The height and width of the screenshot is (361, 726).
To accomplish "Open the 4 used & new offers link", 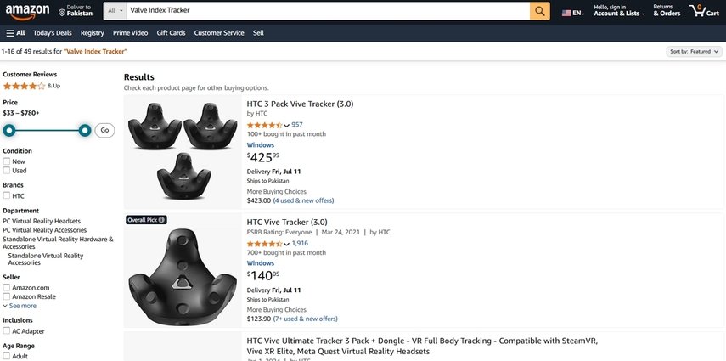I will click(x=303, y=200).
